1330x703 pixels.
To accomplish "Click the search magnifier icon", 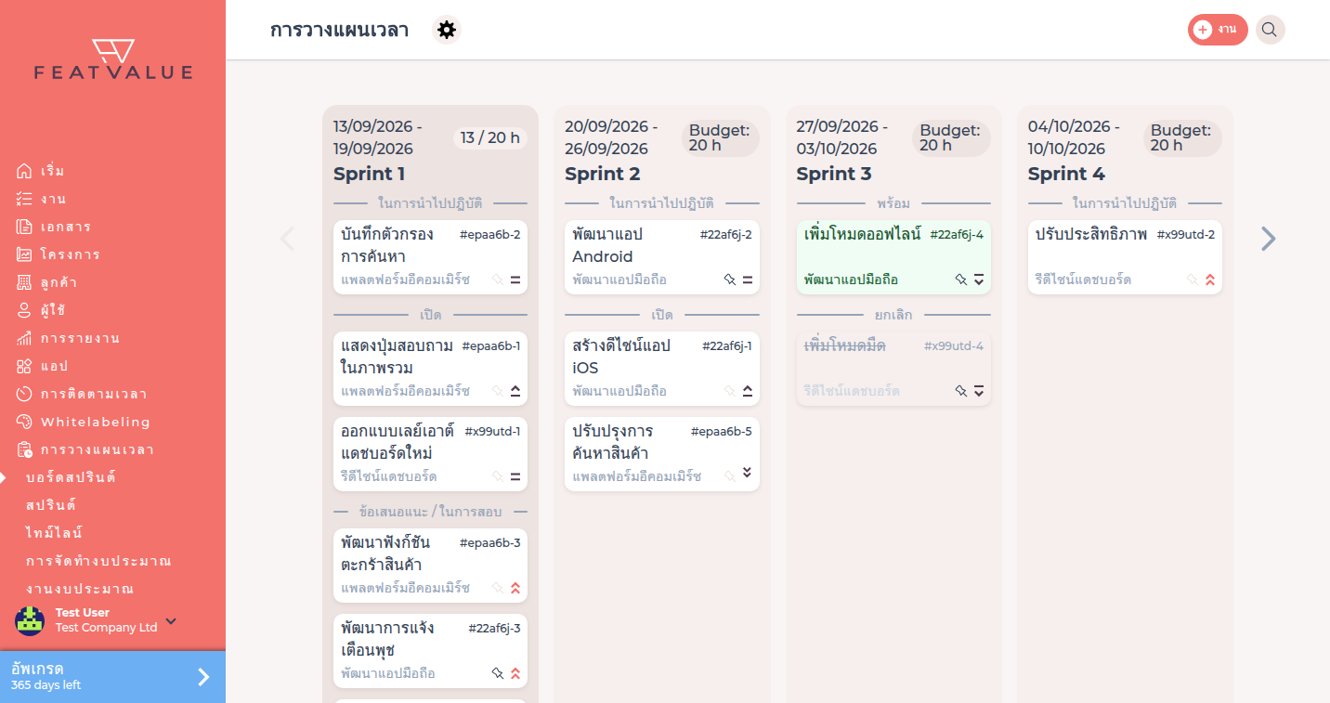I will pos(1270,30).
